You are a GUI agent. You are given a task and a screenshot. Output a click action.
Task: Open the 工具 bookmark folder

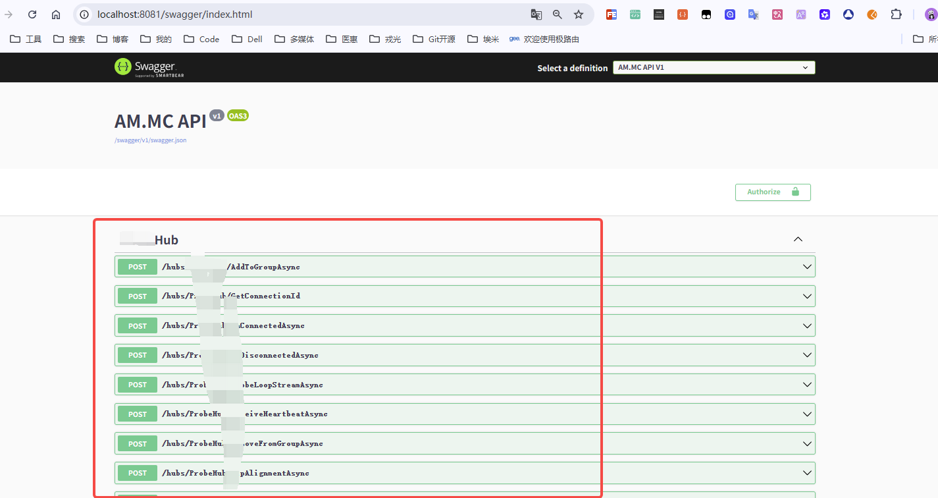coord(26,40)
